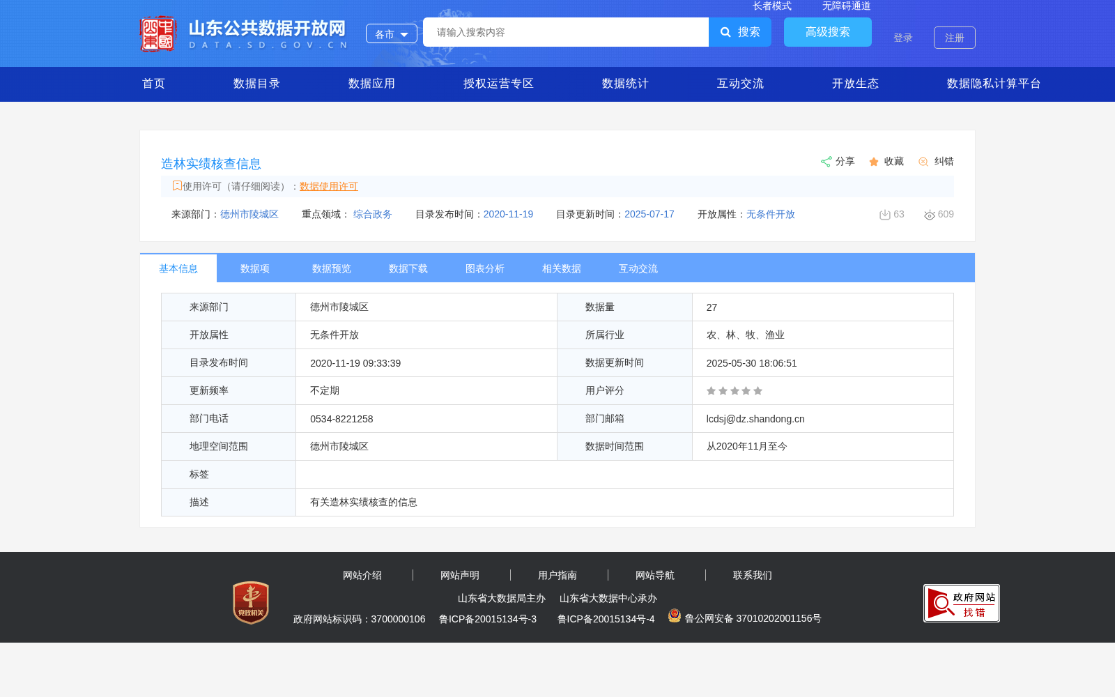This screenshot has width=1115, height=697.
Task: Open 开放生态 navigation item
Action: (x=855, y=84)
